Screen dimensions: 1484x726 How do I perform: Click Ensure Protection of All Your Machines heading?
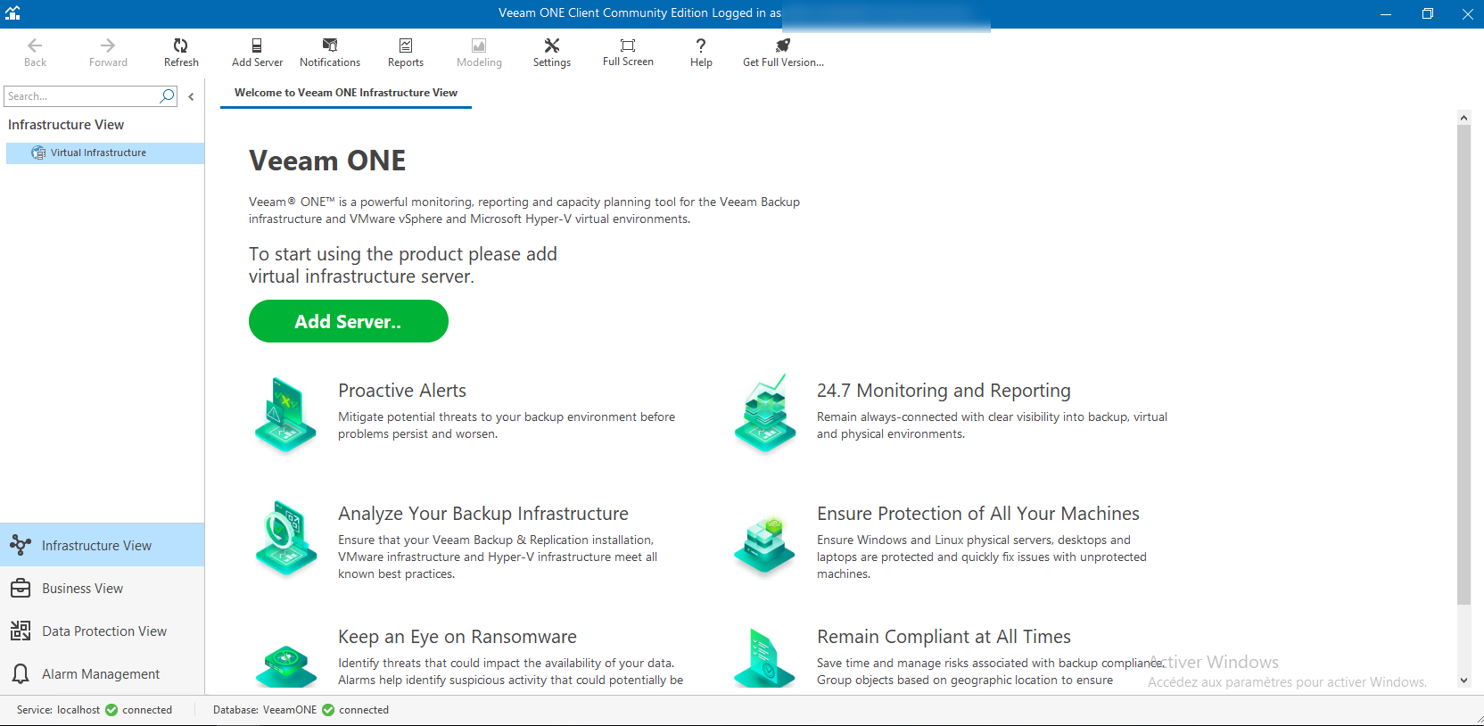pos(978,514)
